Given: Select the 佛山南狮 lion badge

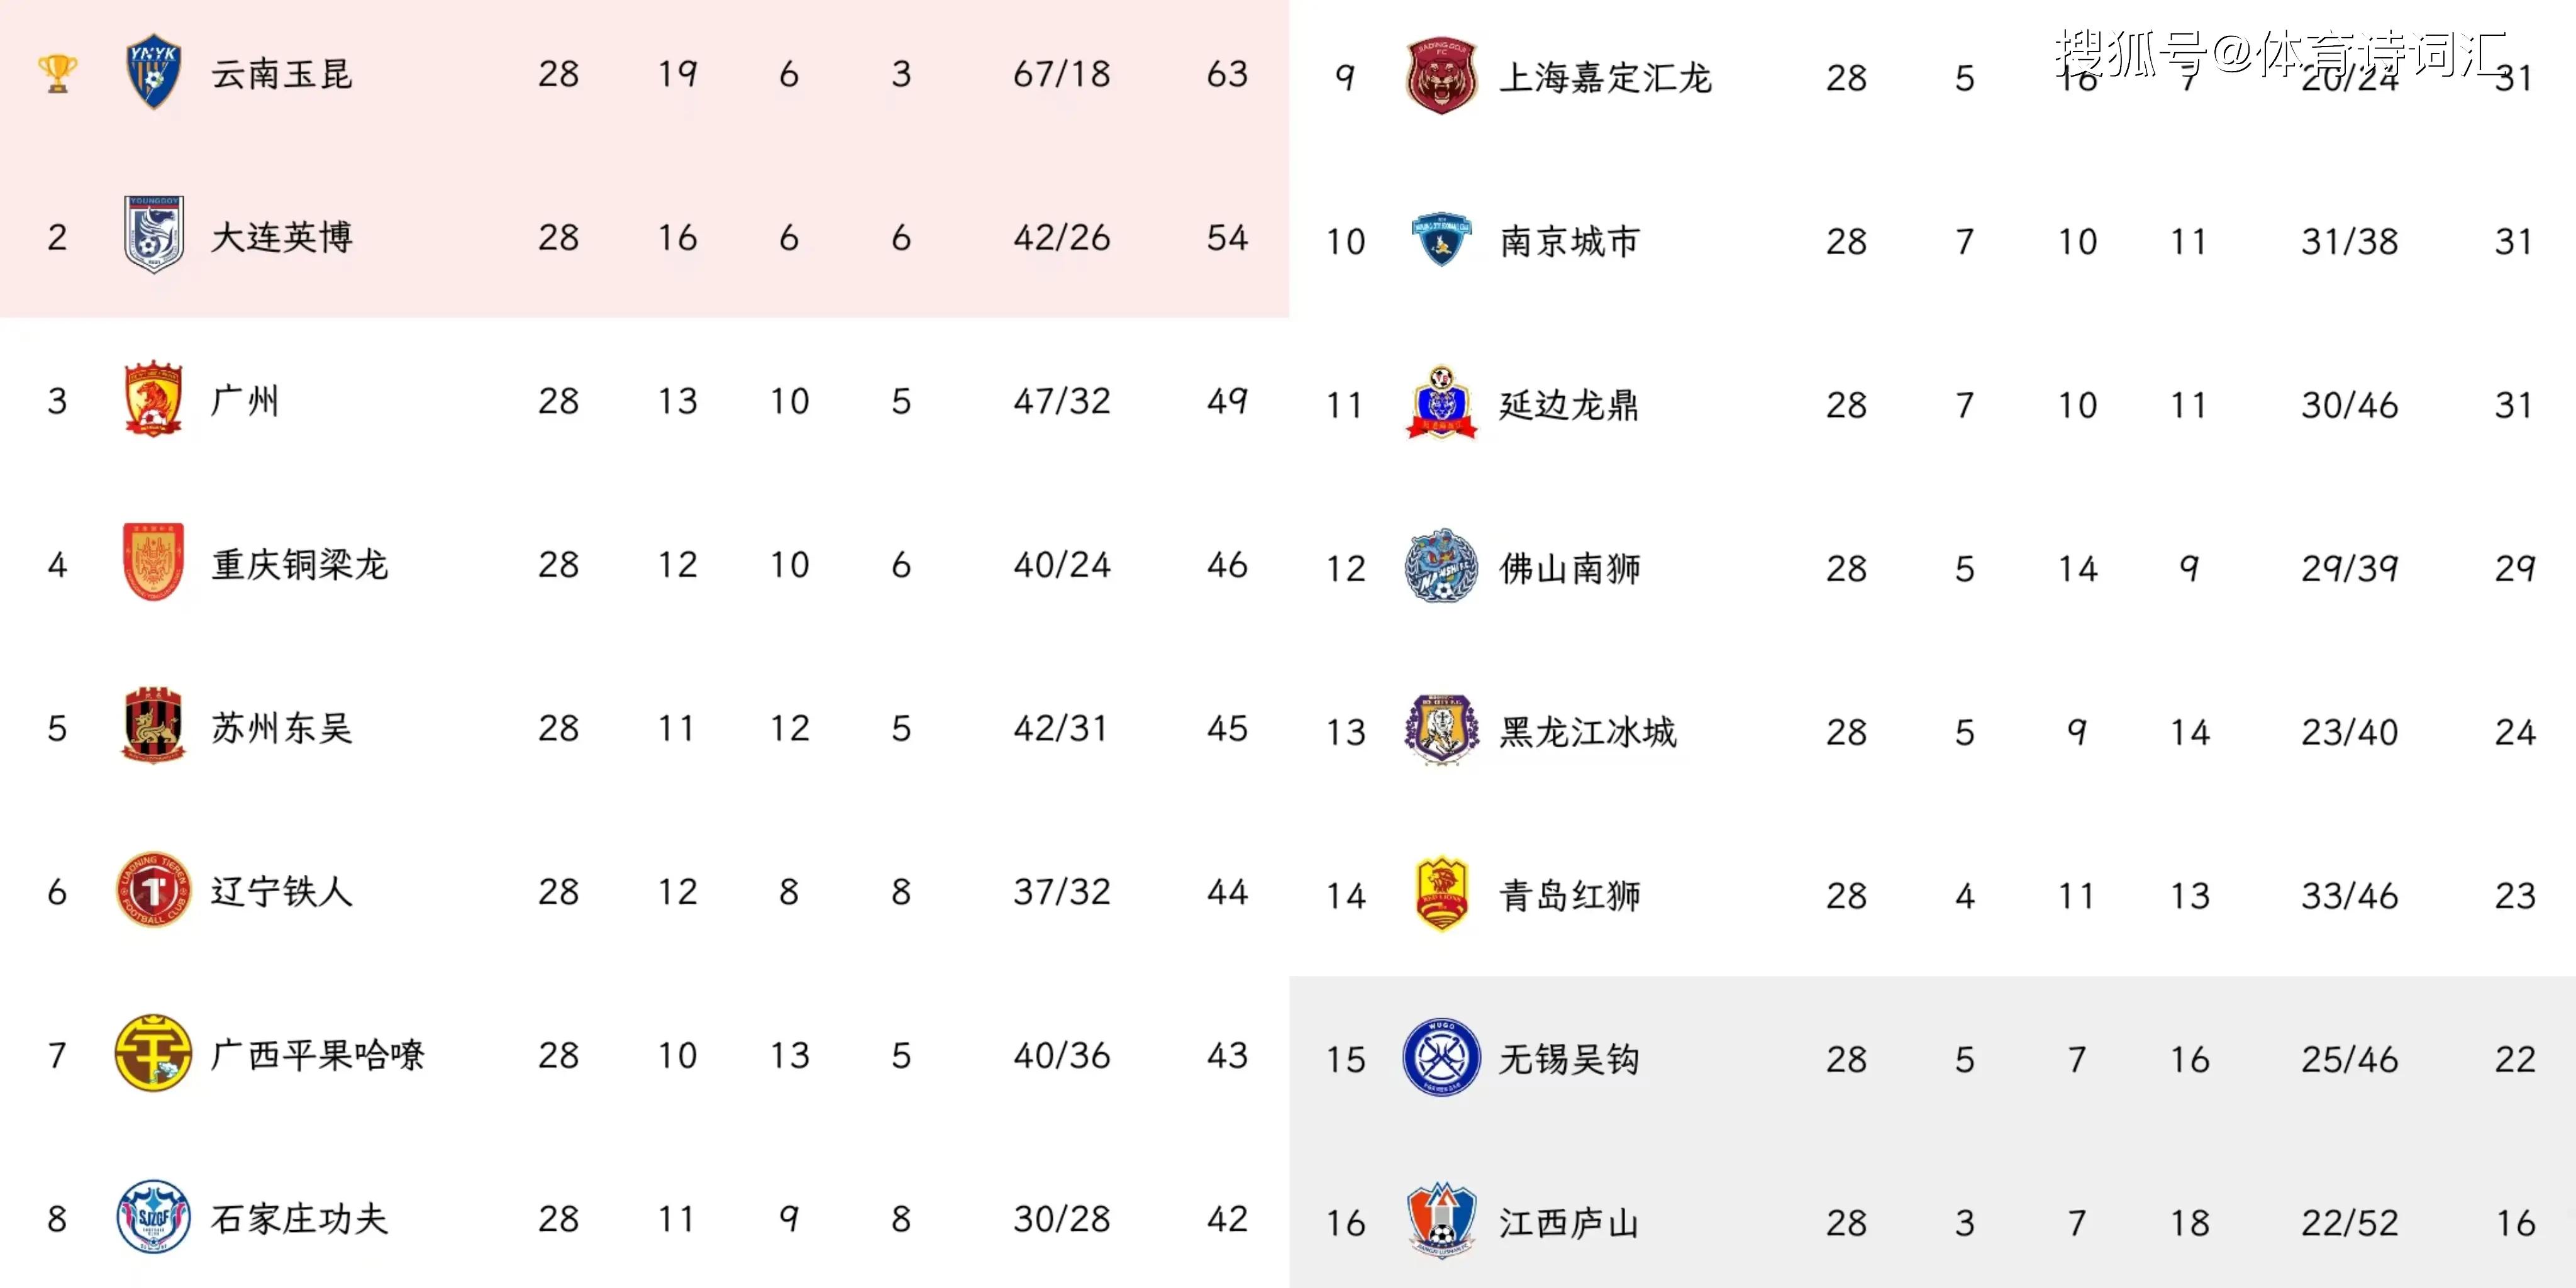Looking at the screenshot, I should (x=1441, y=566).
